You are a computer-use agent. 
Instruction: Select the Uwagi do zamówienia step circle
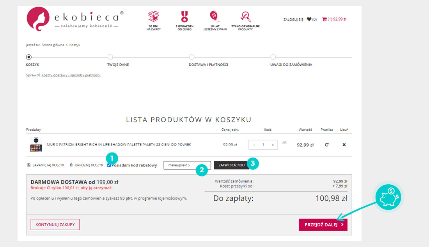coord(273,57)
